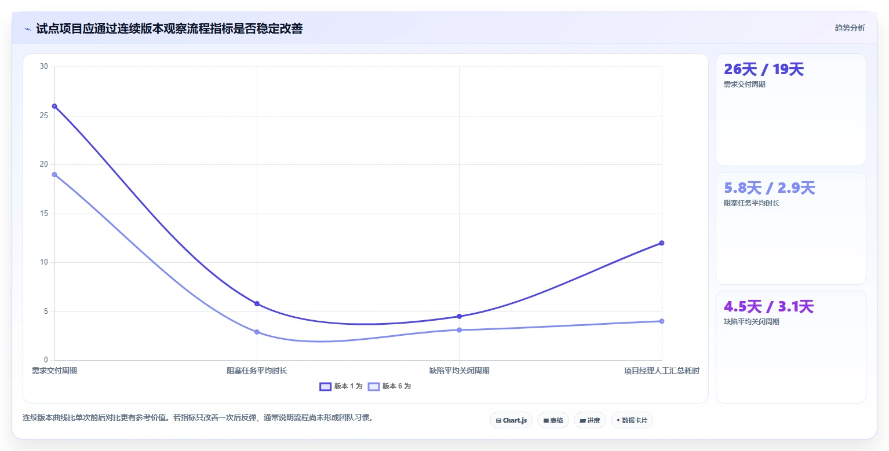Click the 需求交付周期 x-axis label
889x451 pixels.
pyautogui.click(x=54, y=371)
